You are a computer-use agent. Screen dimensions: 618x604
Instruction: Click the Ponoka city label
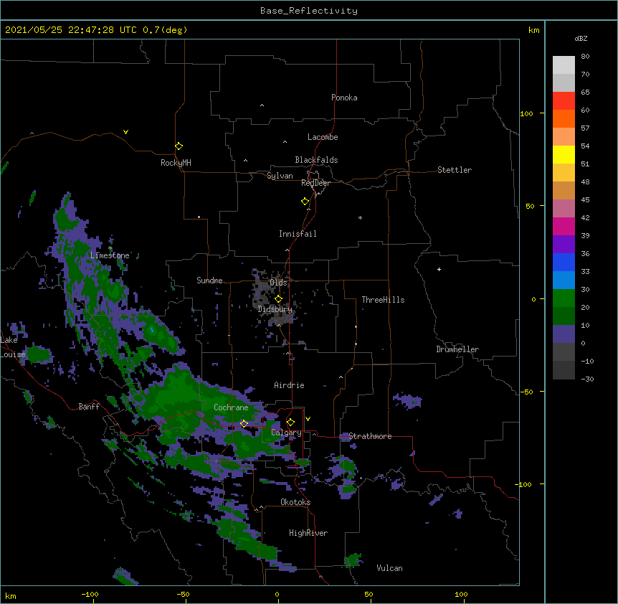(344, 98)
